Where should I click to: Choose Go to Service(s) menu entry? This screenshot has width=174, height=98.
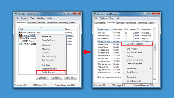tap(137, 81)
